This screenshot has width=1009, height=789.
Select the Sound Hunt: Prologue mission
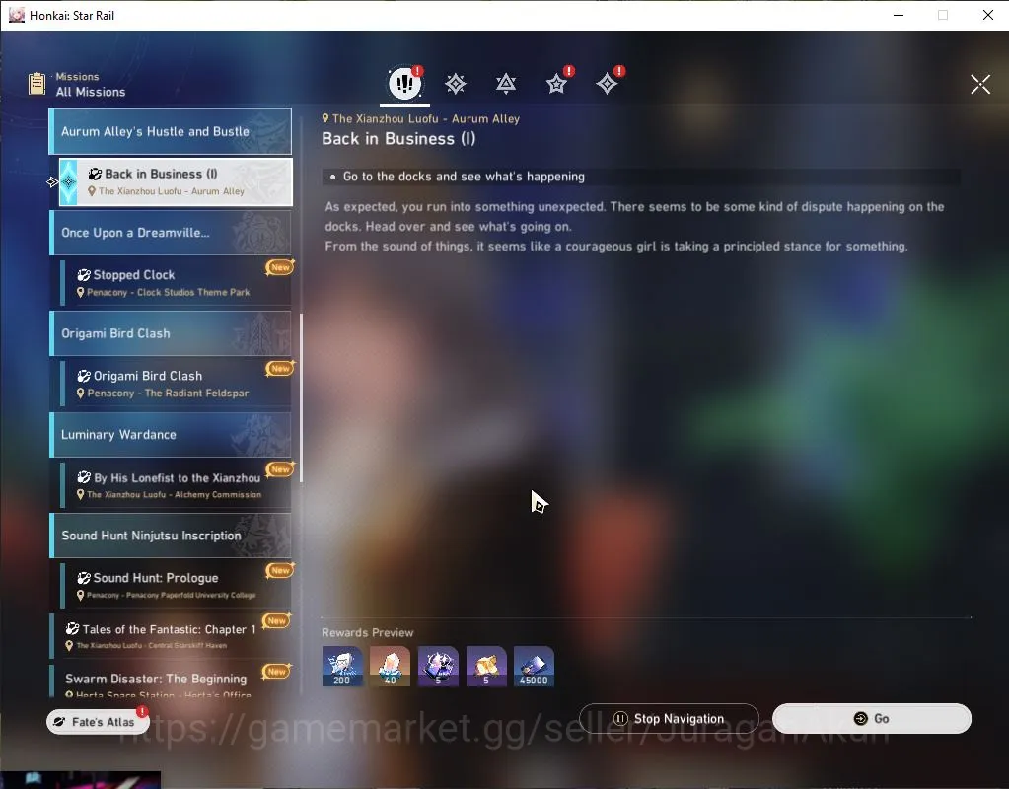click(176, 586)
